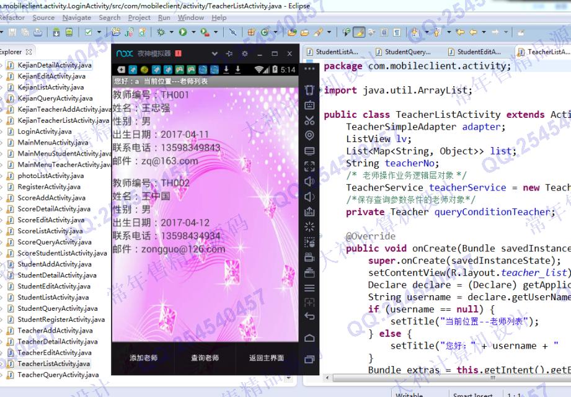
Task: Click the New Java Package toolbar icon
Action: point(251,32)
